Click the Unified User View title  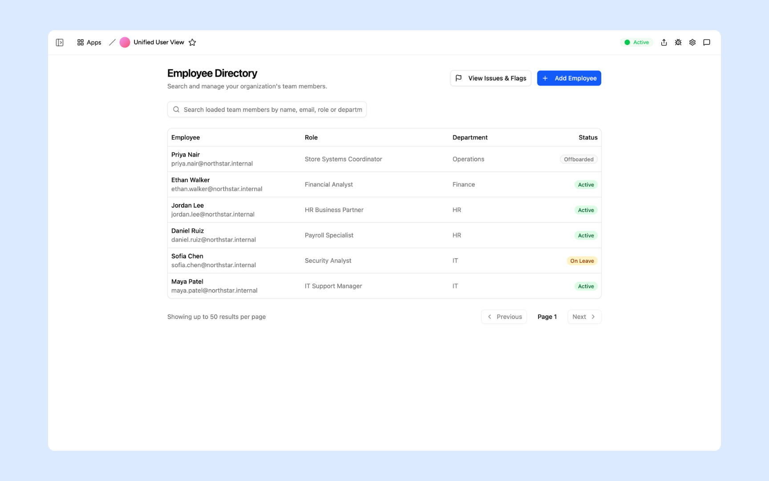159,42
